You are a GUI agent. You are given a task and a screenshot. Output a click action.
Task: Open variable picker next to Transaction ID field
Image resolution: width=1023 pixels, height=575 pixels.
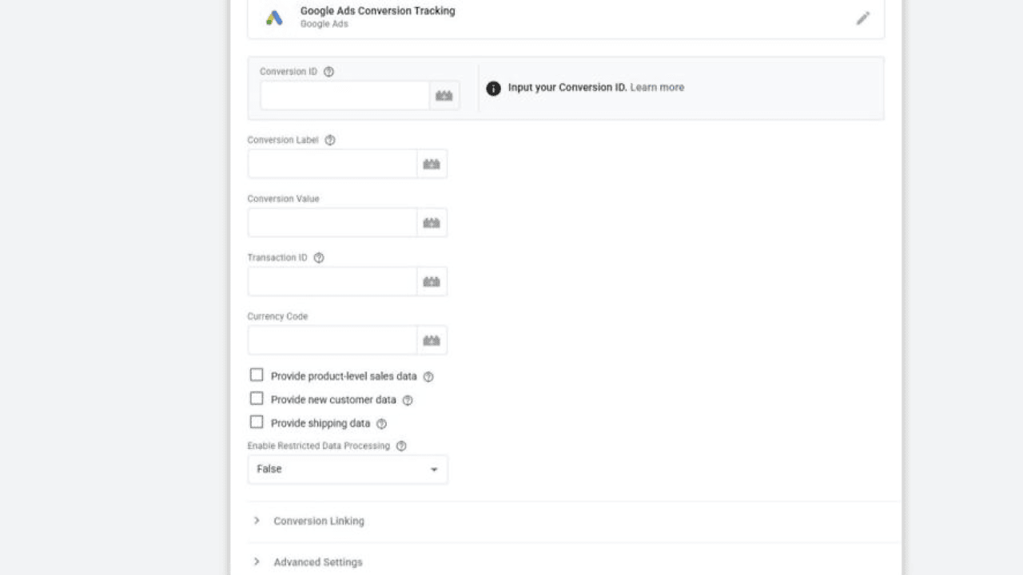(x=432, y=282)
